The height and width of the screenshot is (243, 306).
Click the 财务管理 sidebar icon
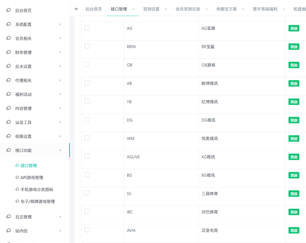click(9, 52)
